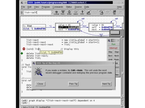Click the argument input field containing list->self
145x108 pixels.
tap(37, 13)
